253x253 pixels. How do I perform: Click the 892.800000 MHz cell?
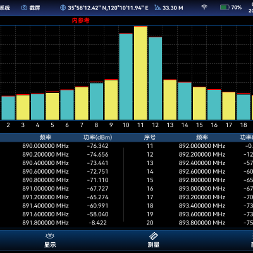click(202, 180)
